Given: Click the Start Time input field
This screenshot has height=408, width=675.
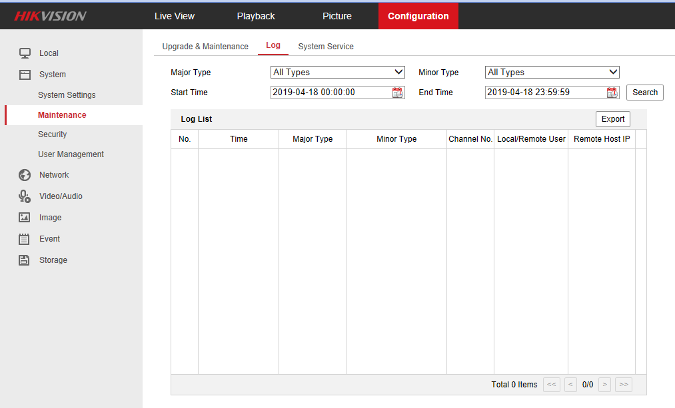Looking at the screenshot, I should pos(330,93).
